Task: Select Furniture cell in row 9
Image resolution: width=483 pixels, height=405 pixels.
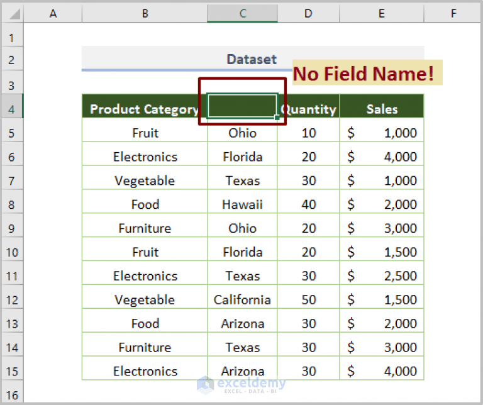Action: click(x=145, y=225)
